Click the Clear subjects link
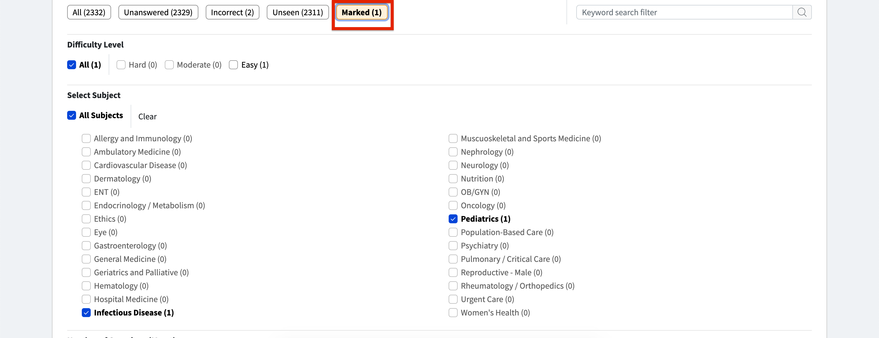879x338 pixels. pyautogui.click(x=147, y=116)
